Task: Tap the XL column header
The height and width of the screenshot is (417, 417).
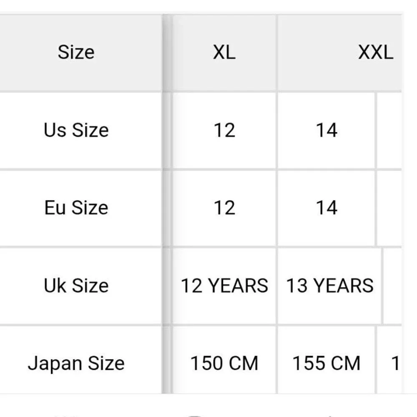Action: click(x=224, y=53)
